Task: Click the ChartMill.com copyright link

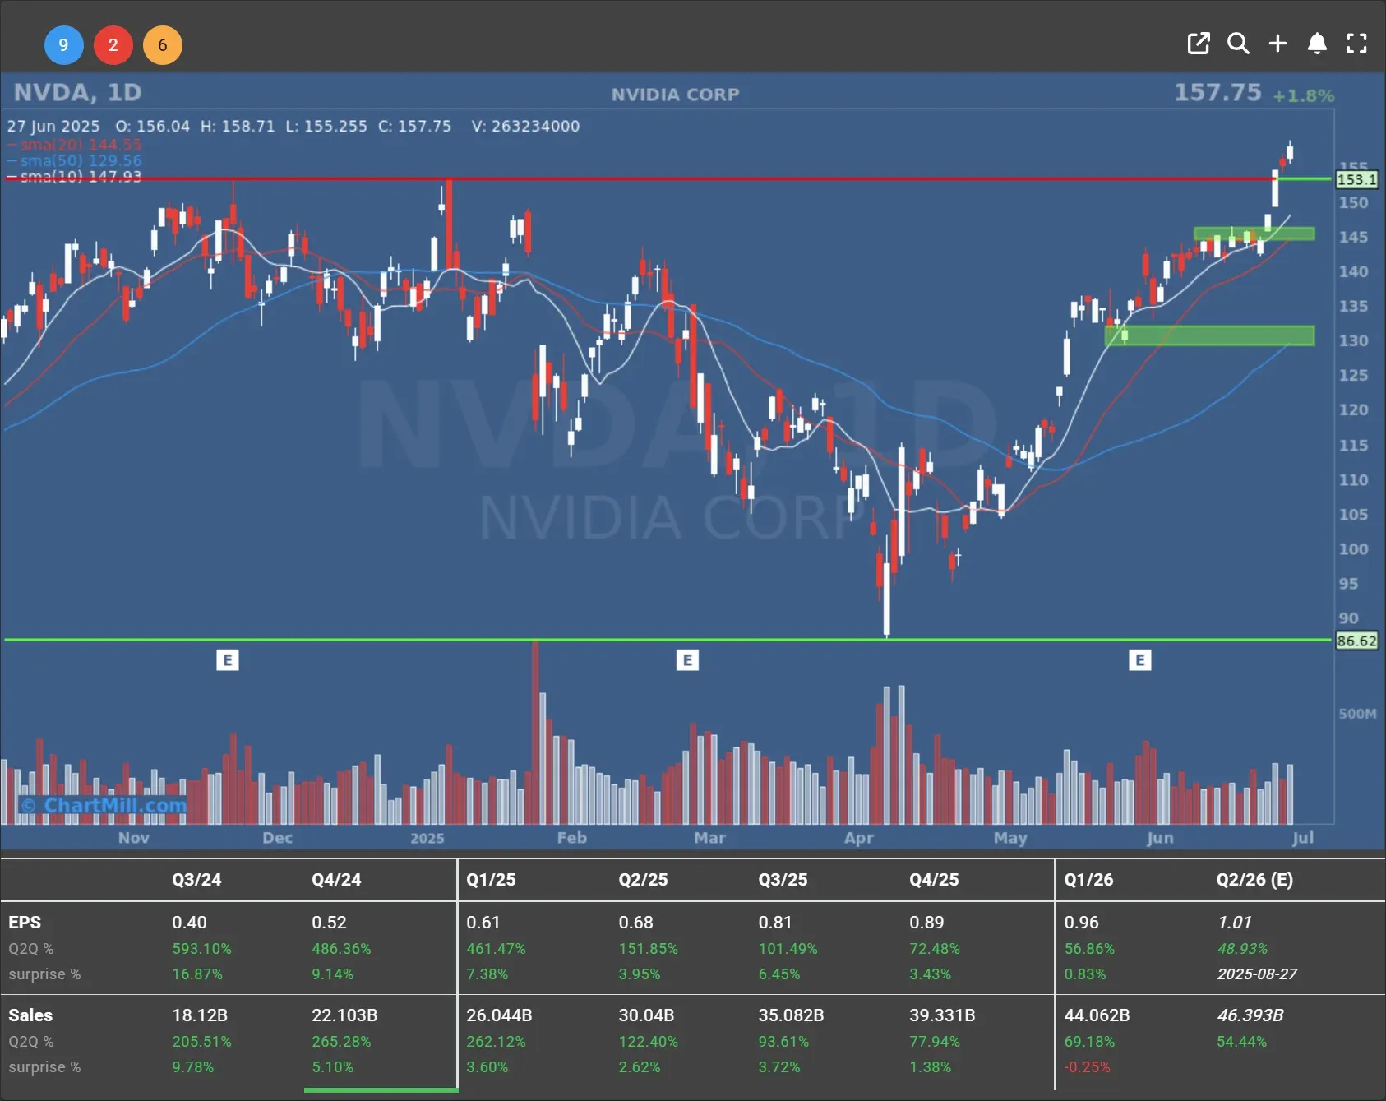Action: point(104,805)
